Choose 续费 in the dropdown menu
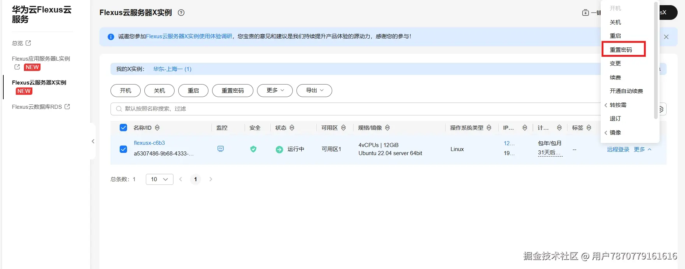 [x=615, y=78]
